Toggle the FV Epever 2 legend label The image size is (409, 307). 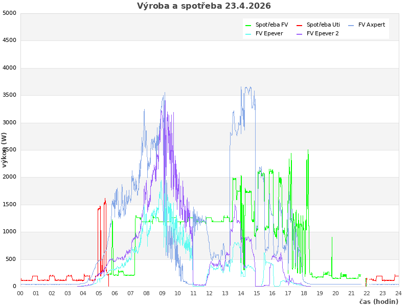[323, 33]
